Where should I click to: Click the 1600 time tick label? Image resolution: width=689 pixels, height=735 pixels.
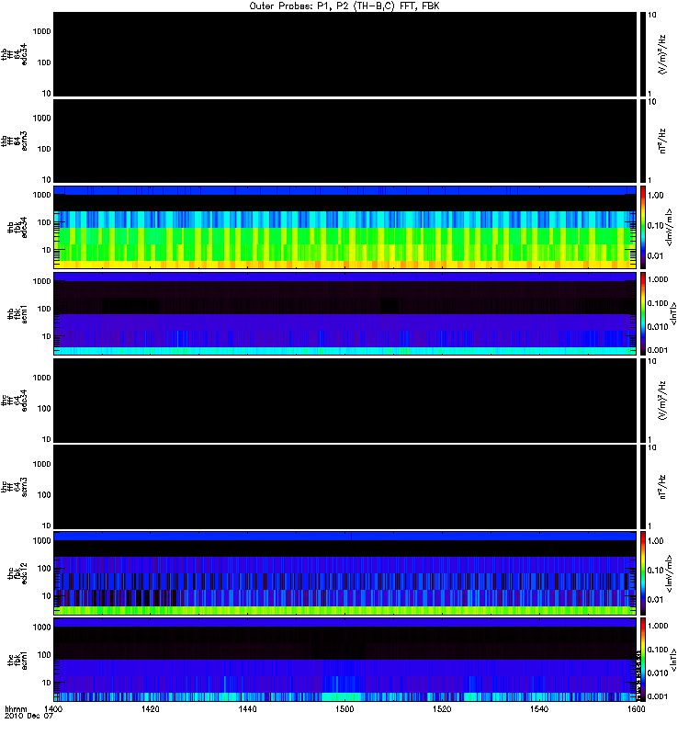[636, 709]
